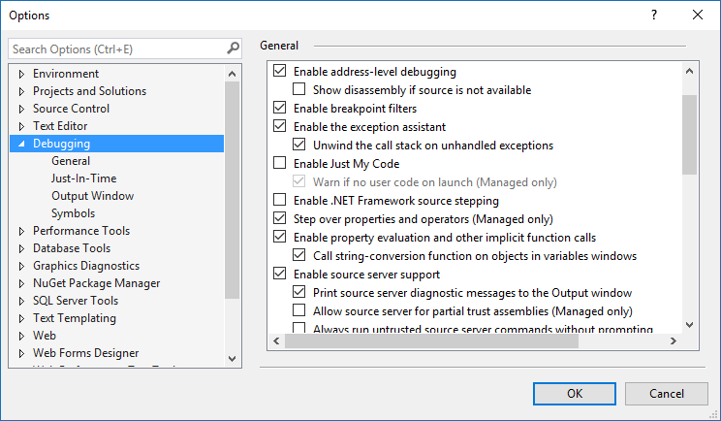721x421 pixels.
Task: Click the search magnifier icon
Action: point(233,48)
